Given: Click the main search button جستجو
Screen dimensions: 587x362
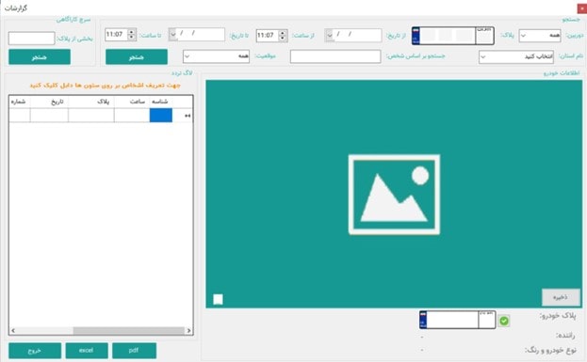Looking at the screenshot, I should (x=137, y=57).
